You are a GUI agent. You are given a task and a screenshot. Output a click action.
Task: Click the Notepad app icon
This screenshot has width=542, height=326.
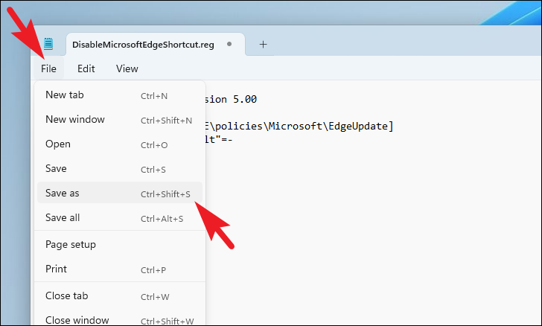tap(48, 44)
